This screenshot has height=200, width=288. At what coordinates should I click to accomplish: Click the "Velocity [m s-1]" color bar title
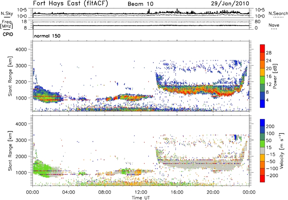tap(282, 151)
